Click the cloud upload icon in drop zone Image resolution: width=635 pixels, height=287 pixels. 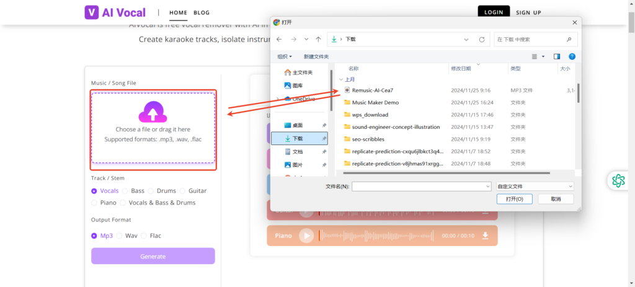153,112
